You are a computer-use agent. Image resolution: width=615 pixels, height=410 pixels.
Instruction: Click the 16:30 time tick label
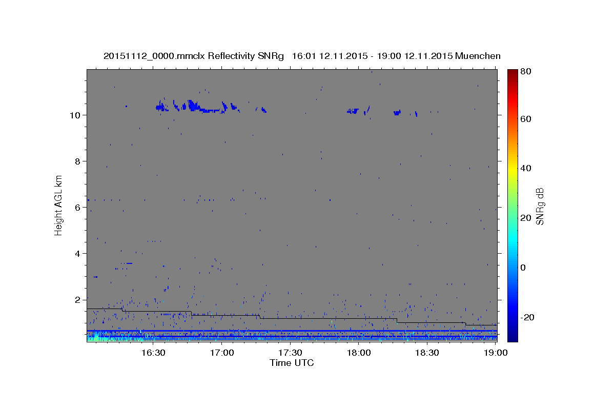point(153,353)
